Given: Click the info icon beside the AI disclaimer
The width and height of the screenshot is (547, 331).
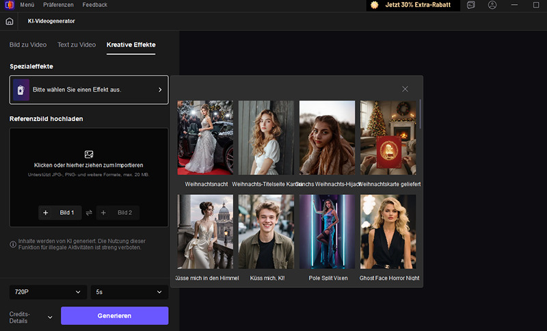Looking at the screenshot, I should (x=13, y=244).
